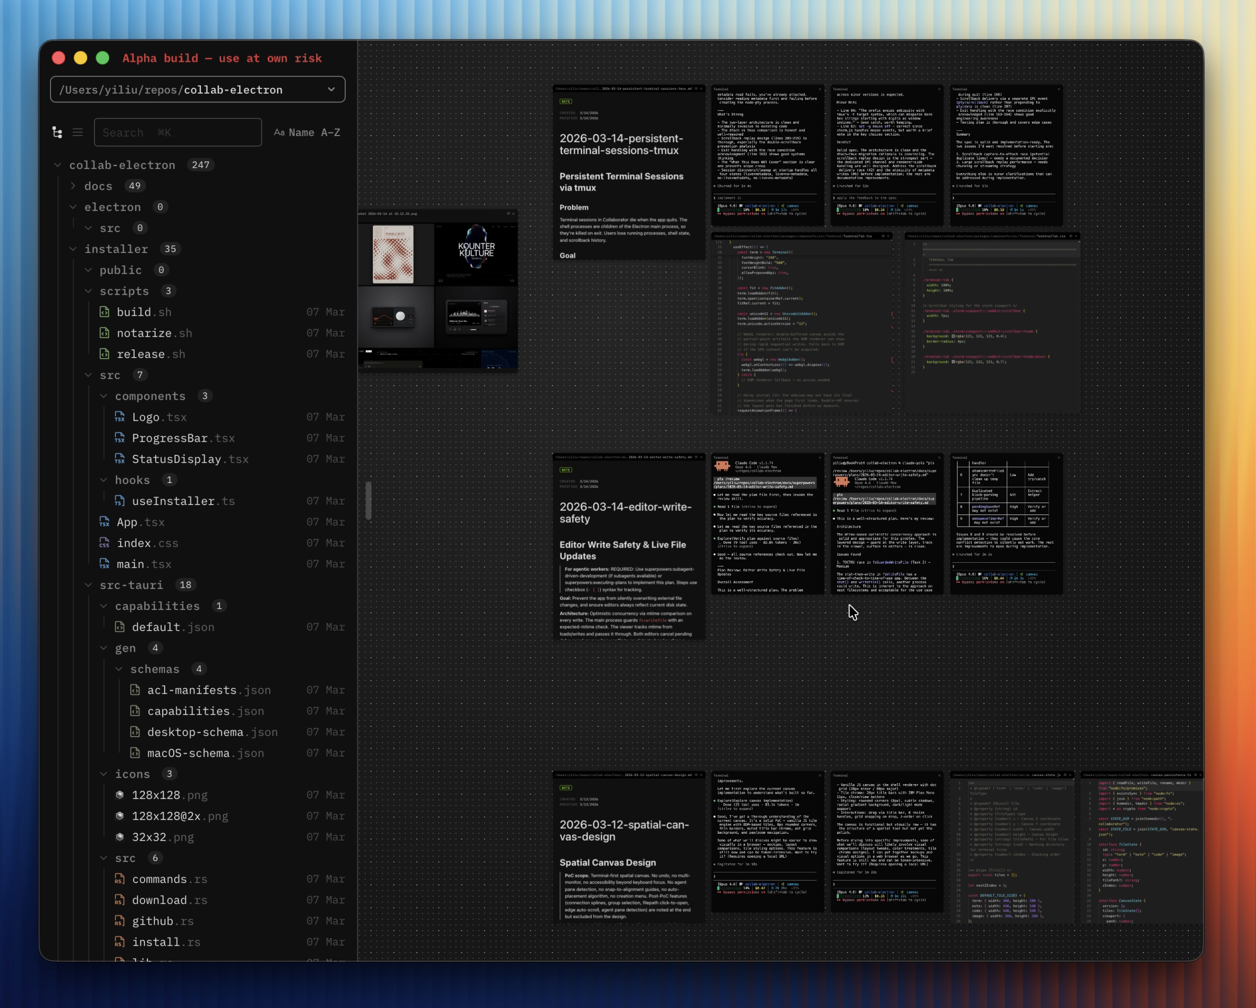
Task: Click the default.json file icon
Action: click(x=120, y=627)
